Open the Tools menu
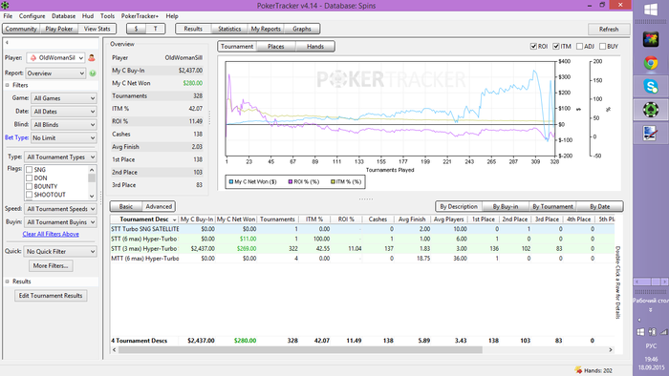The width and height of the screenshot is (669, 376). 107,16
